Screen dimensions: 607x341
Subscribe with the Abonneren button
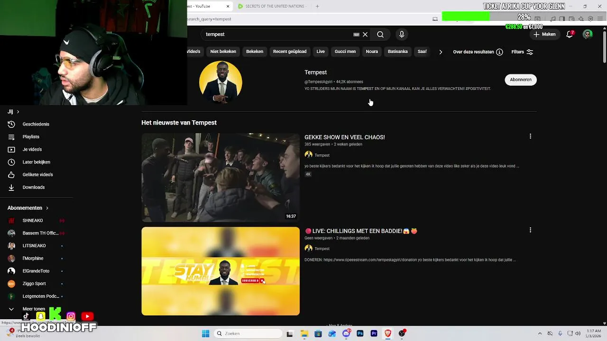521,80
